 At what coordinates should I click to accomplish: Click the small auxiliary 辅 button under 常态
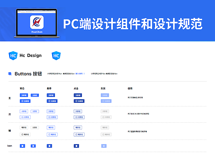click(x=35, y=128)
